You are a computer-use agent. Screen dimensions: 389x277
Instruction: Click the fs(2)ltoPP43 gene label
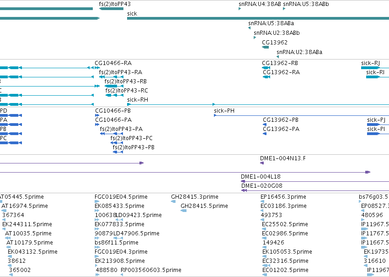pos(115,4)
